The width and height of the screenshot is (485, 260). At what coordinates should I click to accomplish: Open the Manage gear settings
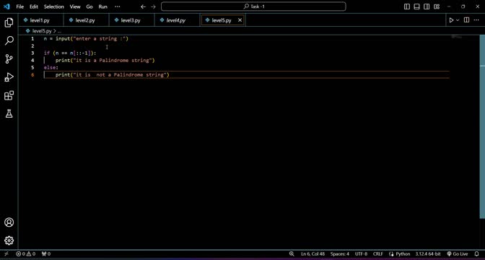(9, 240)
